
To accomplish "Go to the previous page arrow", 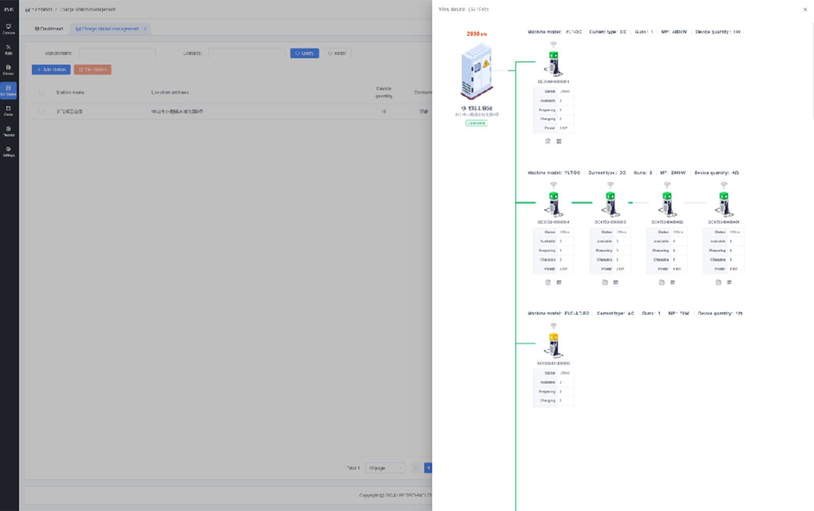I will pos(416,468).
